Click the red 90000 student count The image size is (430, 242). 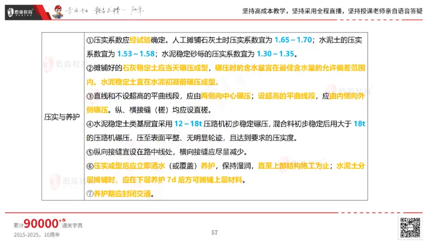coord(41,224)
